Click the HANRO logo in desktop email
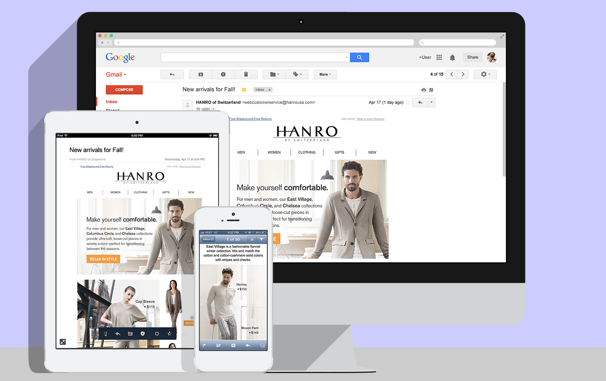Screen dimensions: 606x381 [x=307, y=133]
